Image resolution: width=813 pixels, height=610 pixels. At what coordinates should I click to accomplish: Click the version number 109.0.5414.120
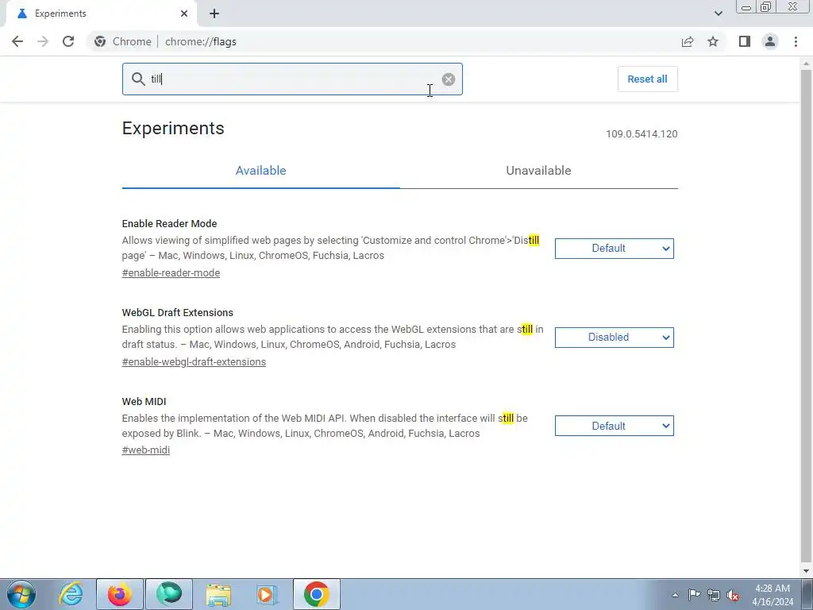coord(642,133)
